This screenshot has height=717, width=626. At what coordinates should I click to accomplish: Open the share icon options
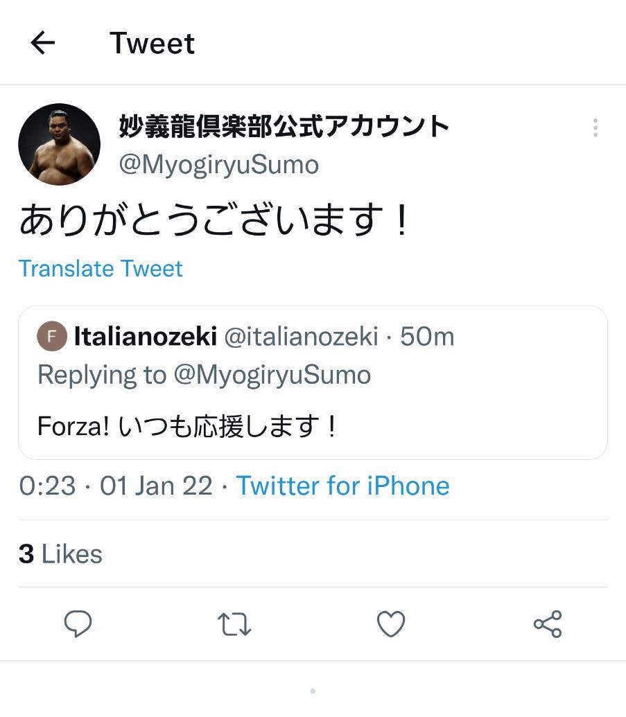coord(548,624)
